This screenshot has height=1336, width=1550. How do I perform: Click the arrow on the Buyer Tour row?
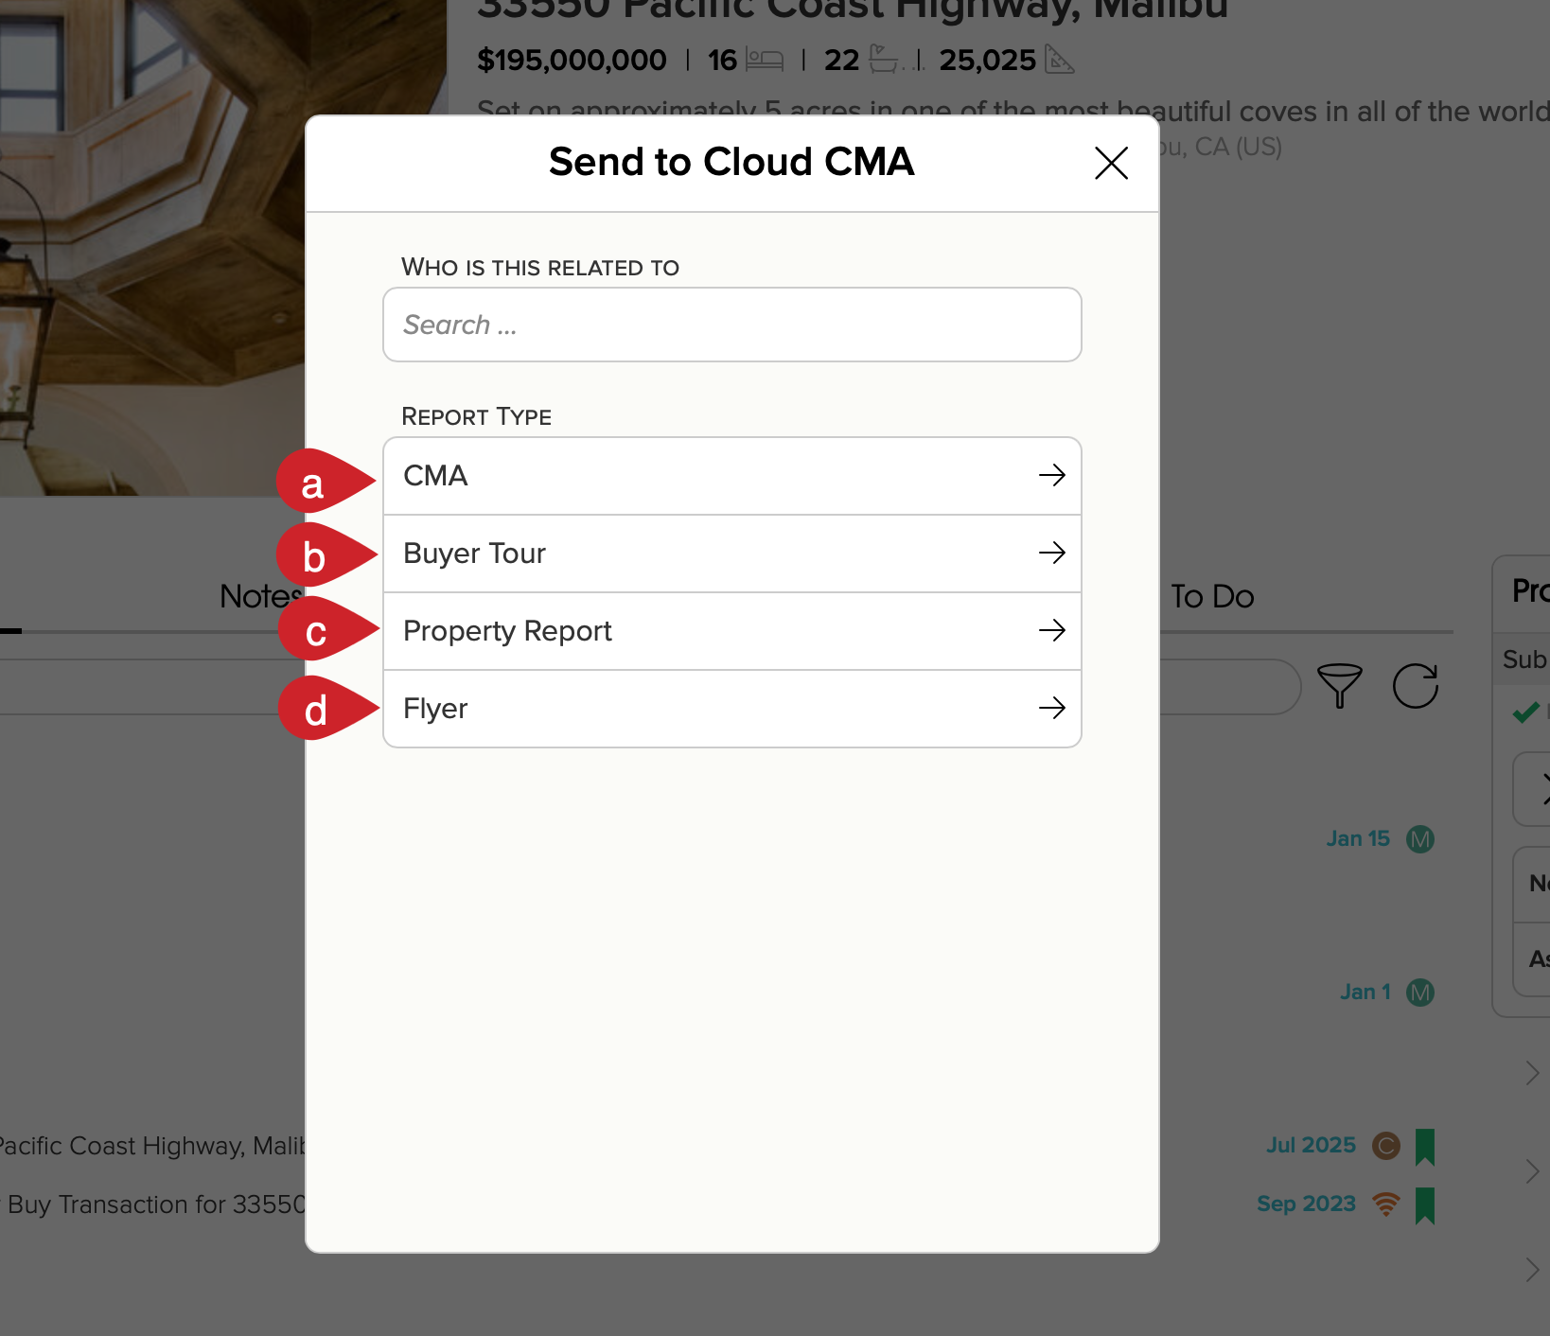(1052, 553)
